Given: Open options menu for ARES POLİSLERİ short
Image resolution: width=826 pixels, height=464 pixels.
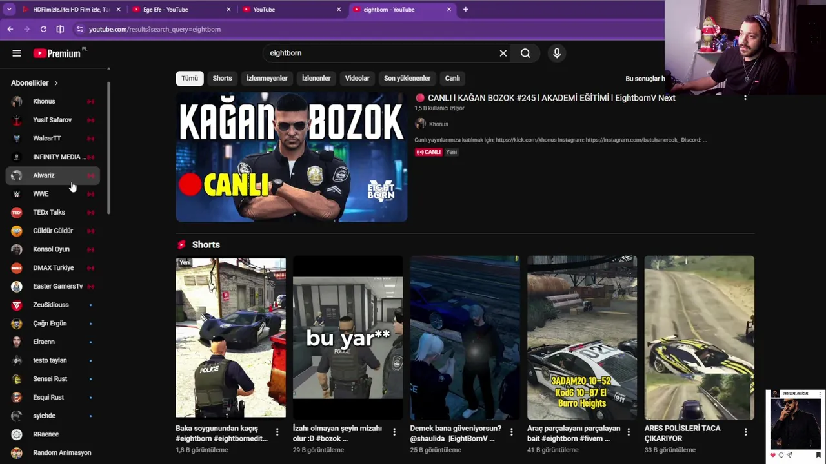Looking at the screenshot, I should tap(745, 432).
